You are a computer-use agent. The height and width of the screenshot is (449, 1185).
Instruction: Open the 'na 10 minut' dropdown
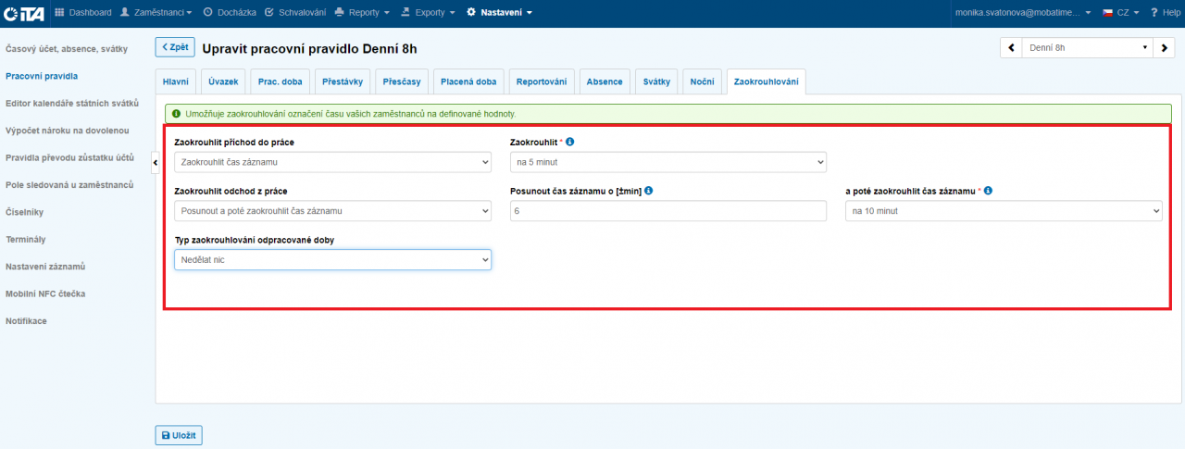click(1003, 211)
